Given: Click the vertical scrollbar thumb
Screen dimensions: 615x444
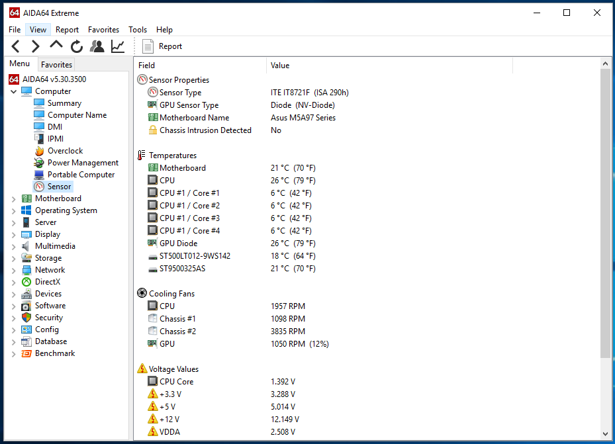Looking at the screenshot, I should click(605, 214).
